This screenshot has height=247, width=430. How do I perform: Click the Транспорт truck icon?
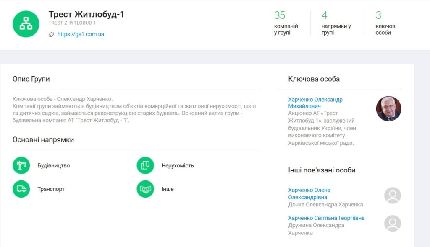pos(21,189)
